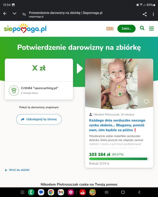Click the green Załóż... button

(127, 29)
